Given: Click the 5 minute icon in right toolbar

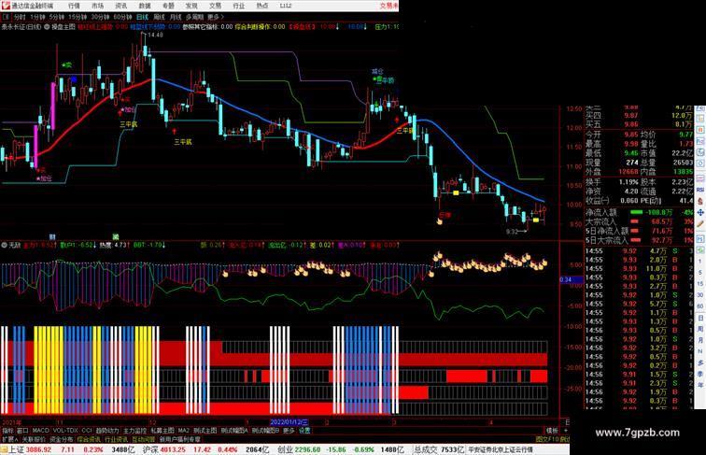Looking at the screenshot, I should [700, 273].
